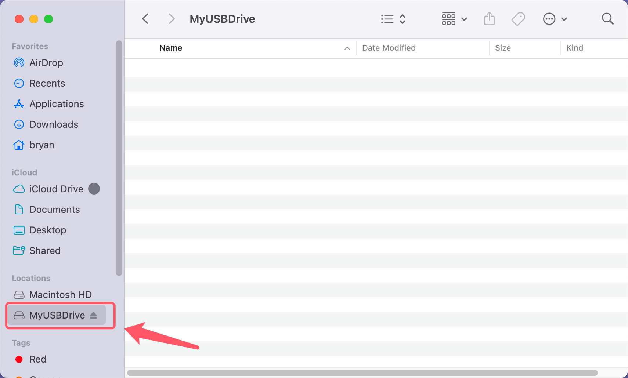Open the Share sheet
The image size is (628, 378).
tap(489, 19)
